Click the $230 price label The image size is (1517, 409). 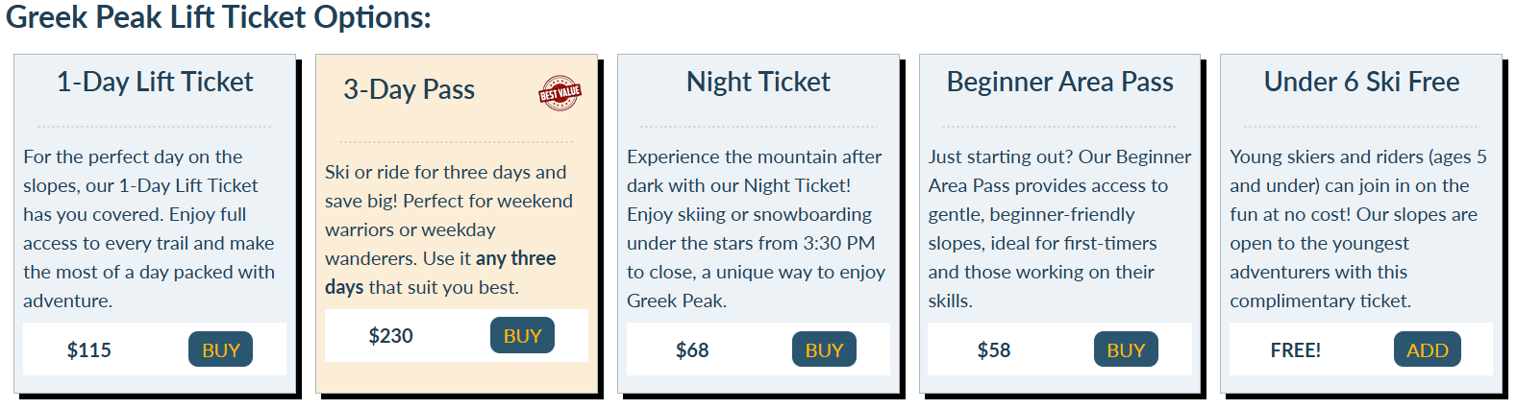click(x=391, y=336)
